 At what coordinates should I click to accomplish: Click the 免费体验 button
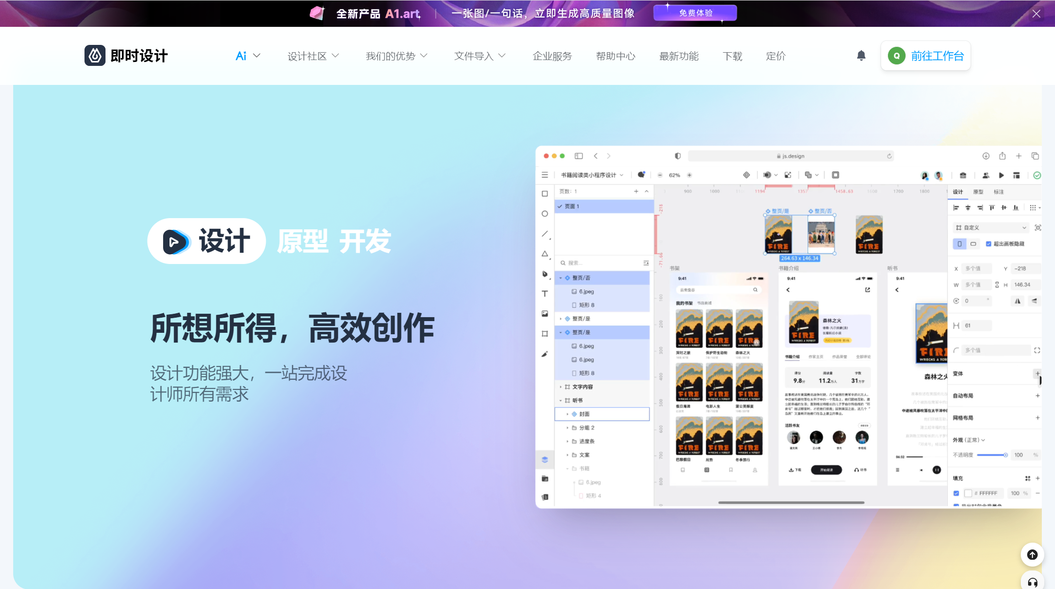(696, 13)
